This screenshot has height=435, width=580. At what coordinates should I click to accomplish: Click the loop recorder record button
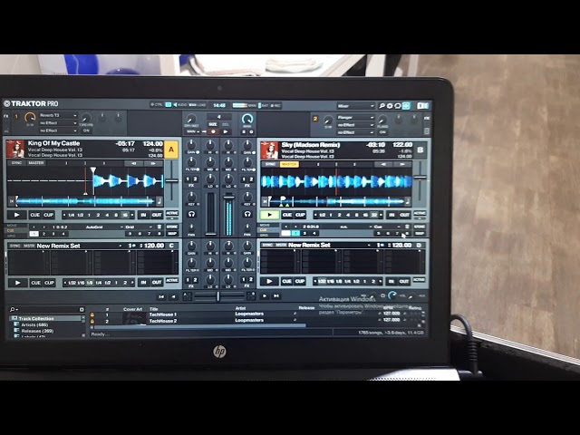coord(213,131)
